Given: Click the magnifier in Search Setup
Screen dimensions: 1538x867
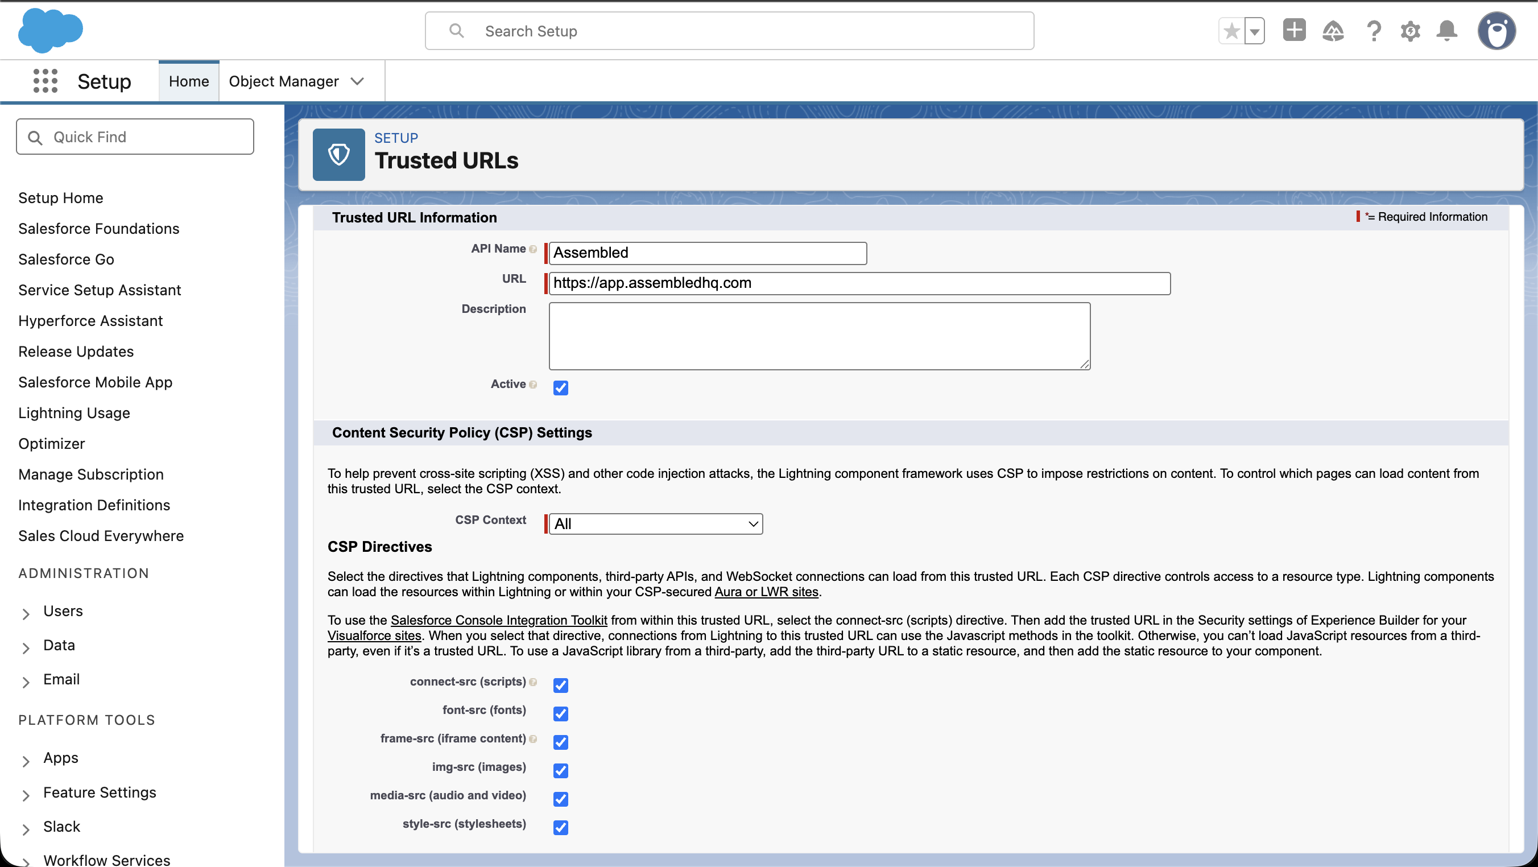Looking at the screenshot, I should tap(456, 31).
